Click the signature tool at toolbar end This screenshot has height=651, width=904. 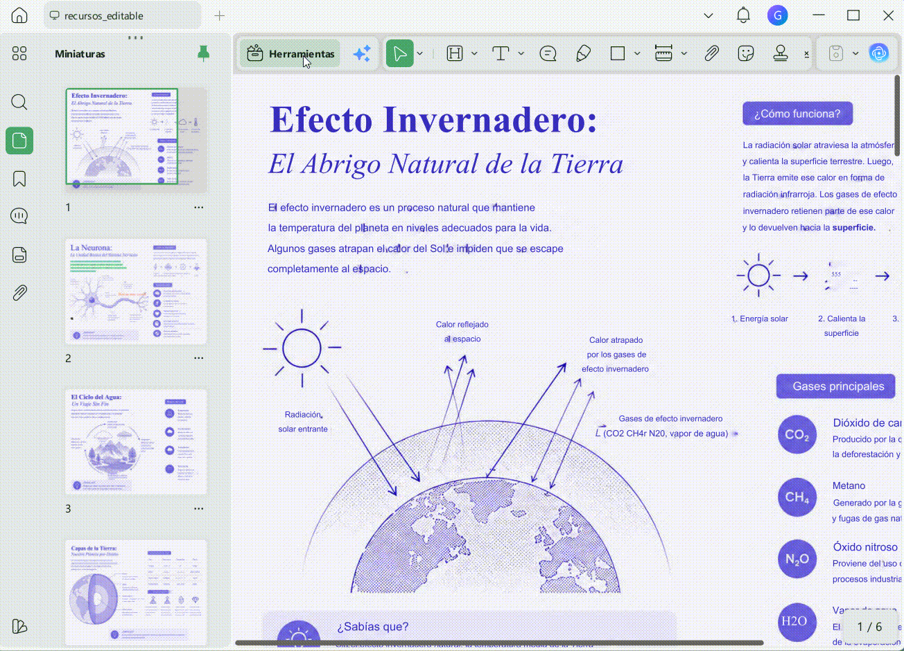tap(806, 54)
